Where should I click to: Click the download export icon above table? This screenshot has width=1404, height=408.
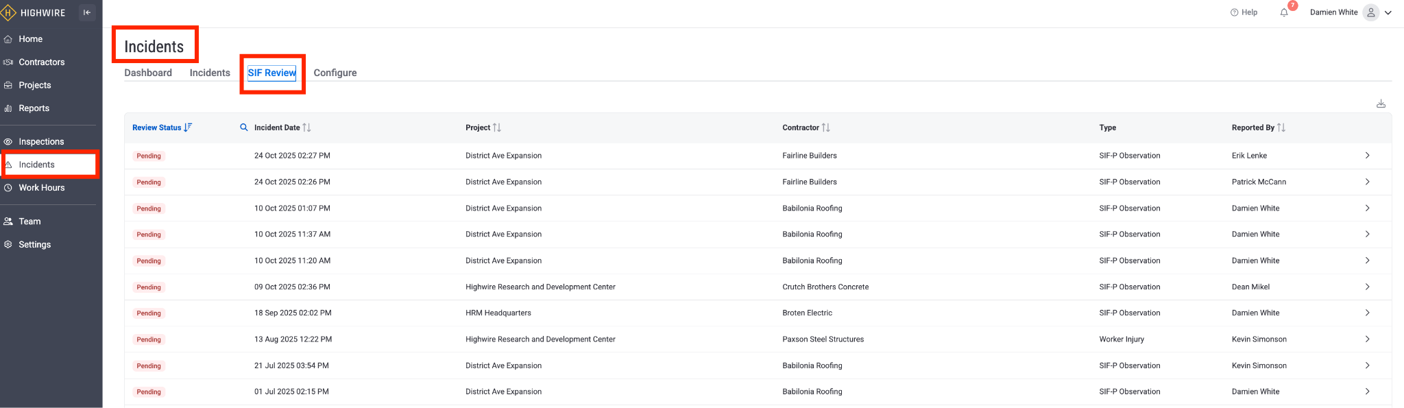[x=1381, y=104]
